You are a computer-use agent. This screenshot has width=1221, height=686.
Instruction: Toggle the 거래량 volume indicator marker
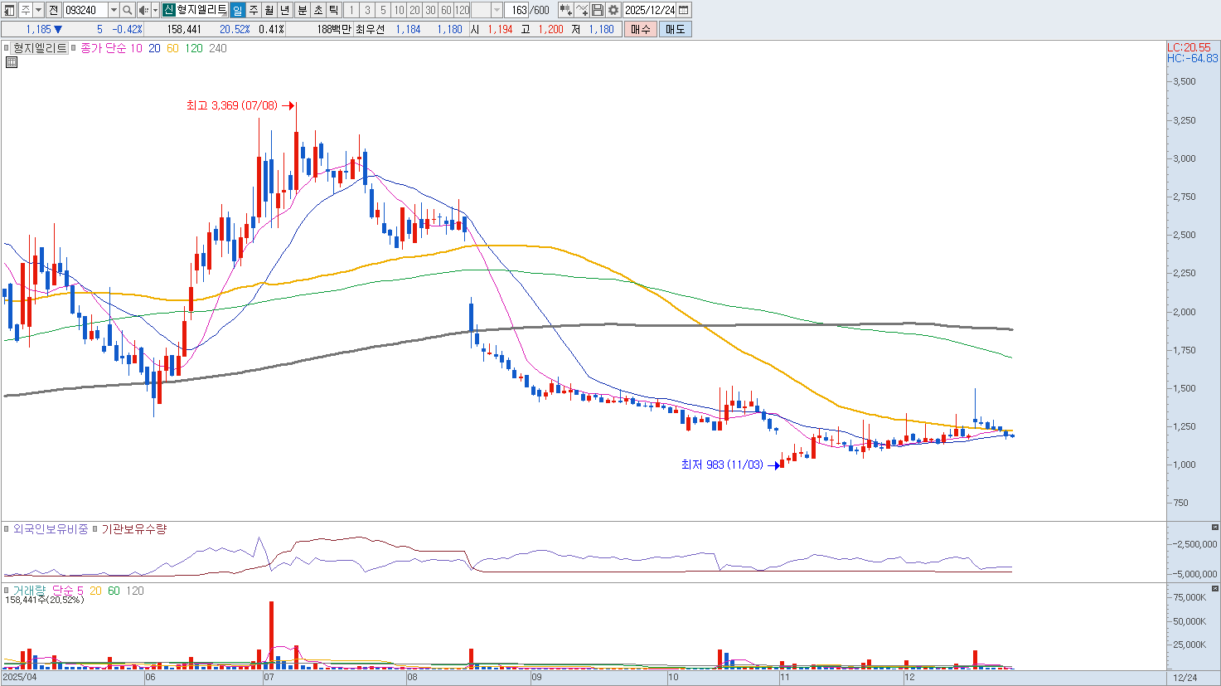point(7,591)
